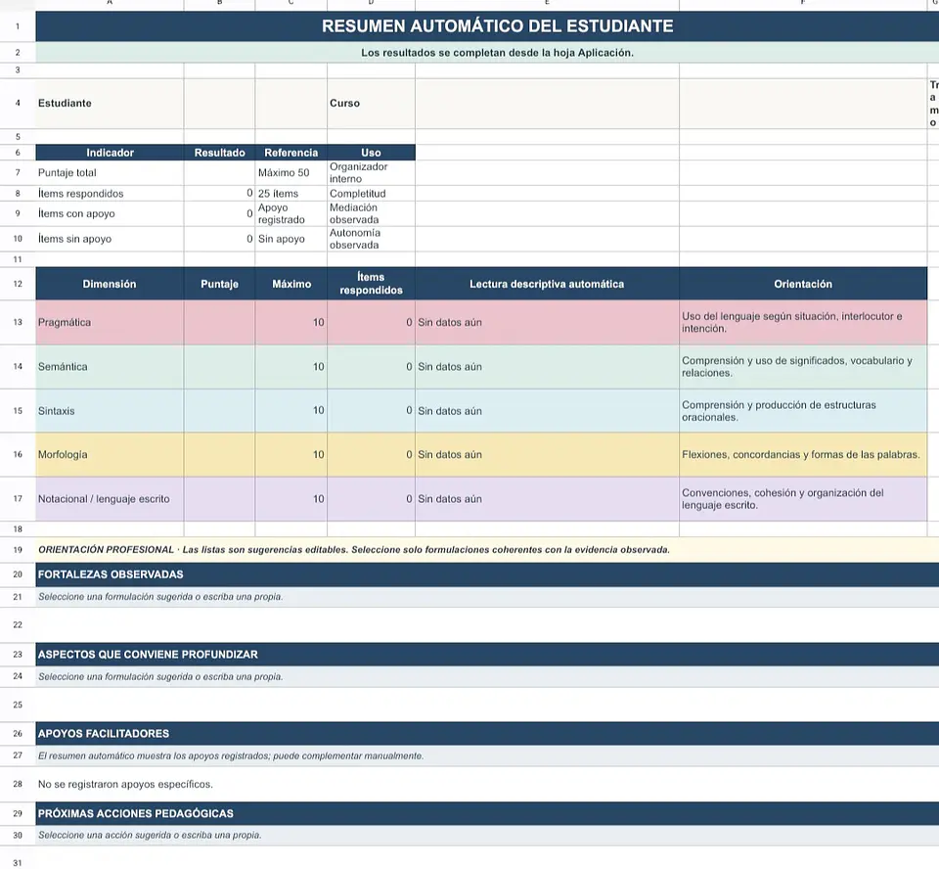Select the yellow 'Morfología' dimension cell

110,455
